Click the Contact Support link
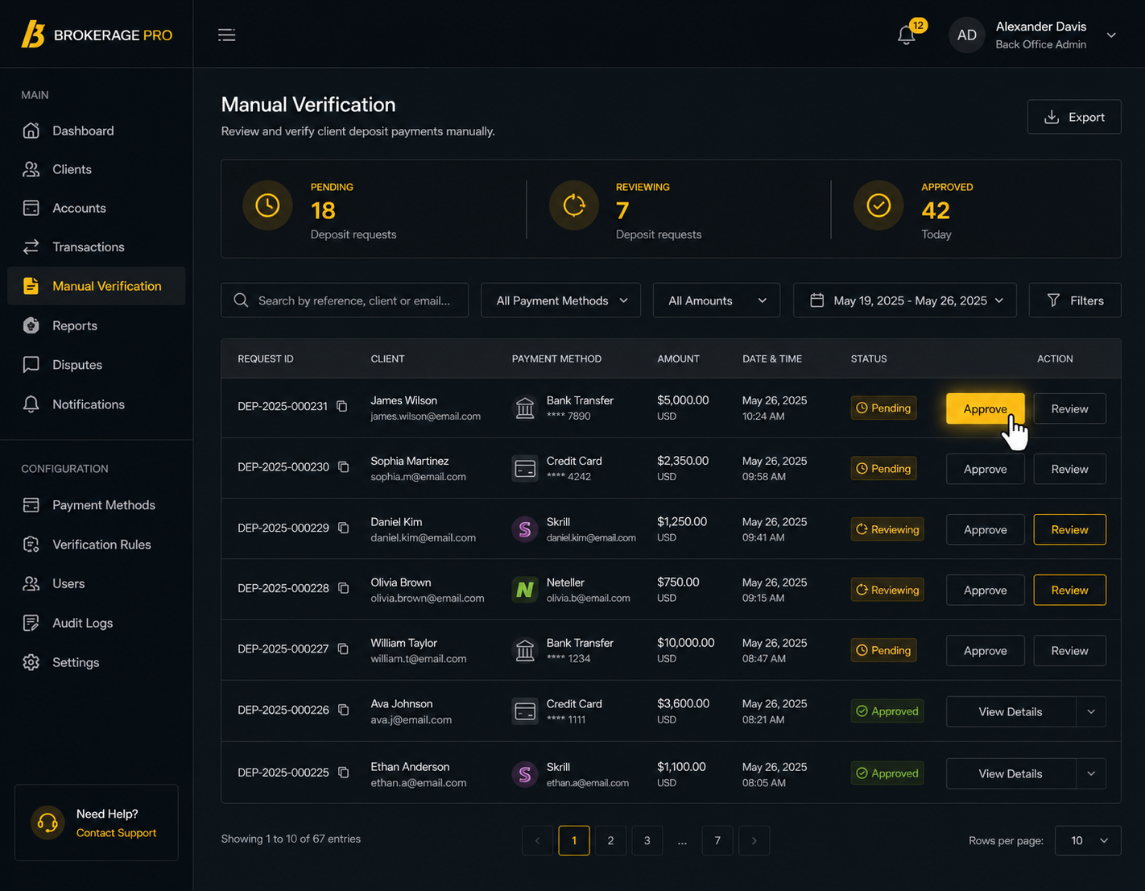Screen dimensions: 1145x891 pos(116,833)
